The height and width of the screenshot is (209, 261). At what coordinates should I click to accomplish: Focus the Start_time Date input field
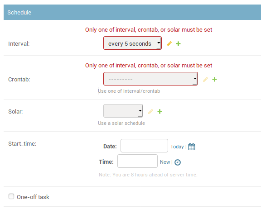144,146
